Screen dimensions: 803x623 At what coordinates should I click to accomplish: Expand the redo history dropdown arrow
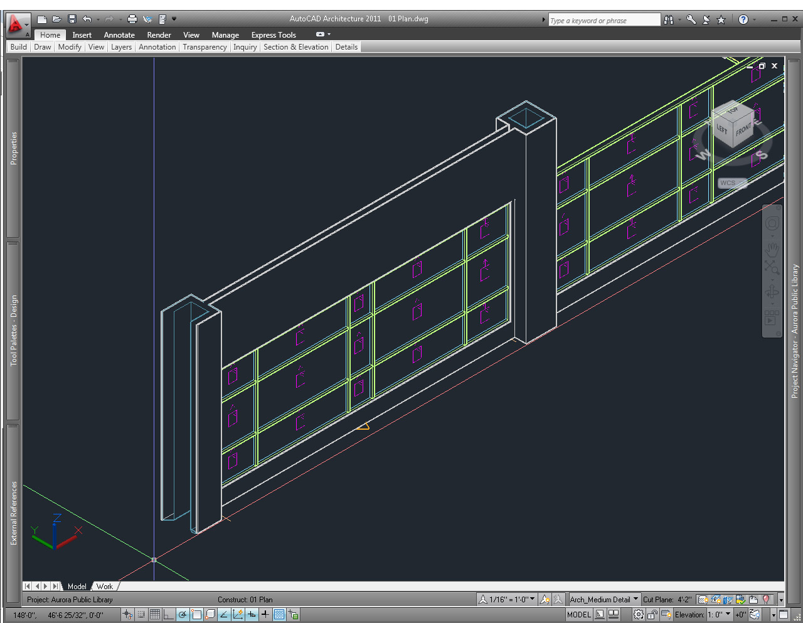(x=120, y=20)
